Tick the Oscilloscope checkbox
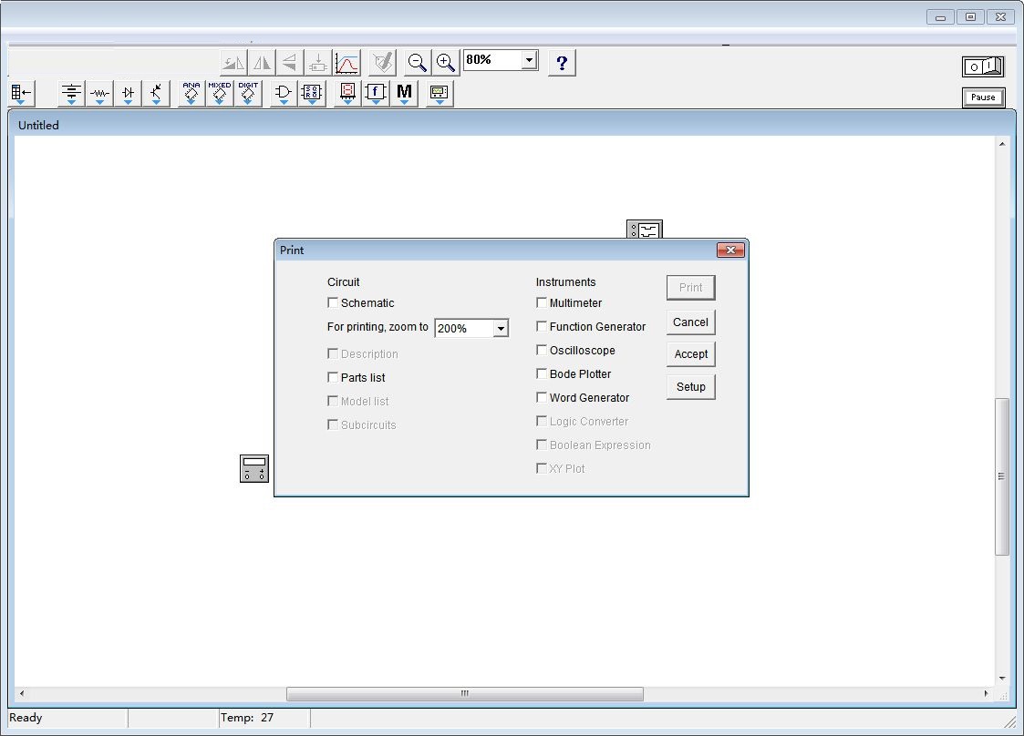 543,351
